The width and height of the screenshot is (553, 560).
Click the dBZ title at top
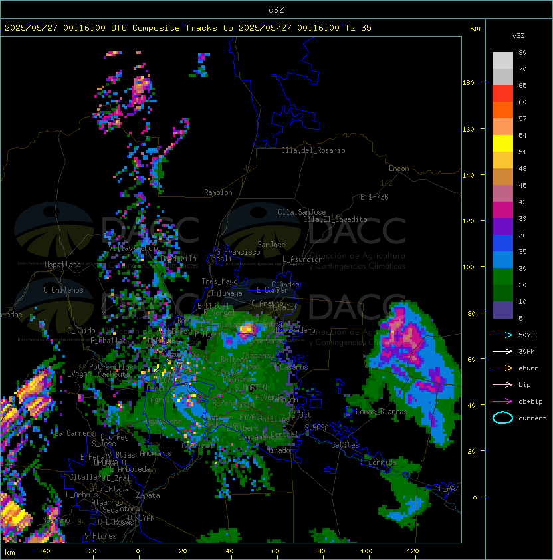point(276,9)
